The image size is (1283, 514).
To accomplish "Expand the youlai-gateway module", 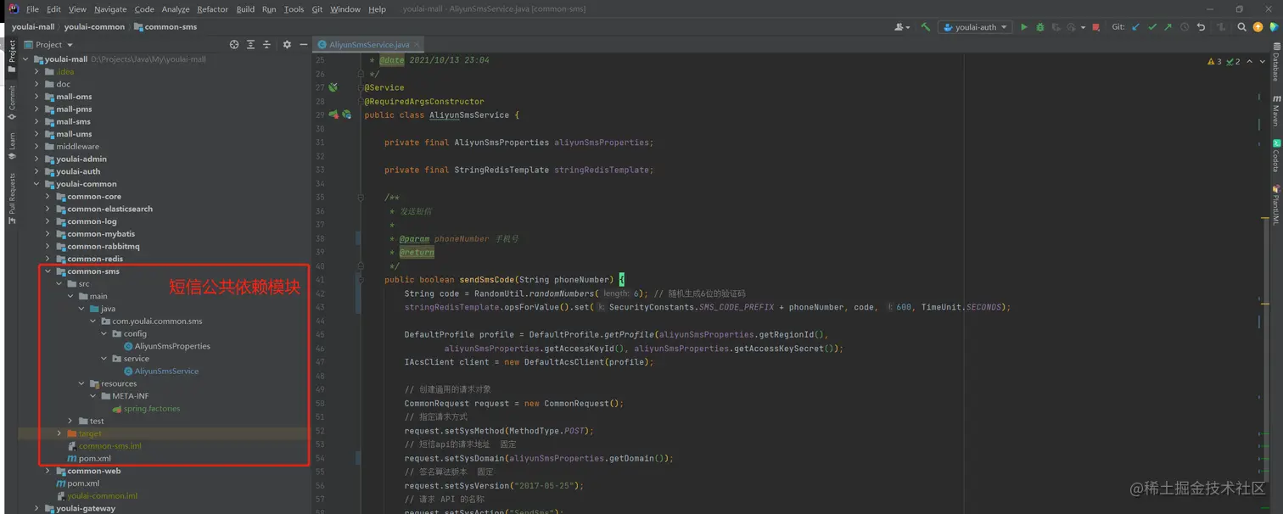I will (36, 508).
